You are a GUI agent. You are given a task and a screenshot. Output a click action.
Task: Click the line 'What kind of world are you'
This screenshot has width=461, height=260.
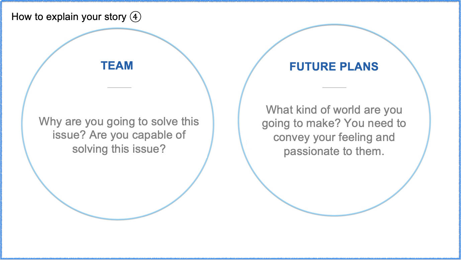pos(334,110)
